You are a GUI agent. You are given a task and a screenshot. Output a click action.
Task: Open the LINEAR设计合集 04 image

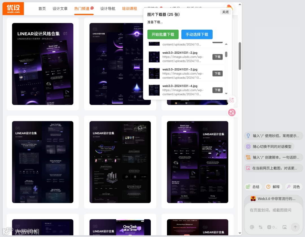(43, 162)
